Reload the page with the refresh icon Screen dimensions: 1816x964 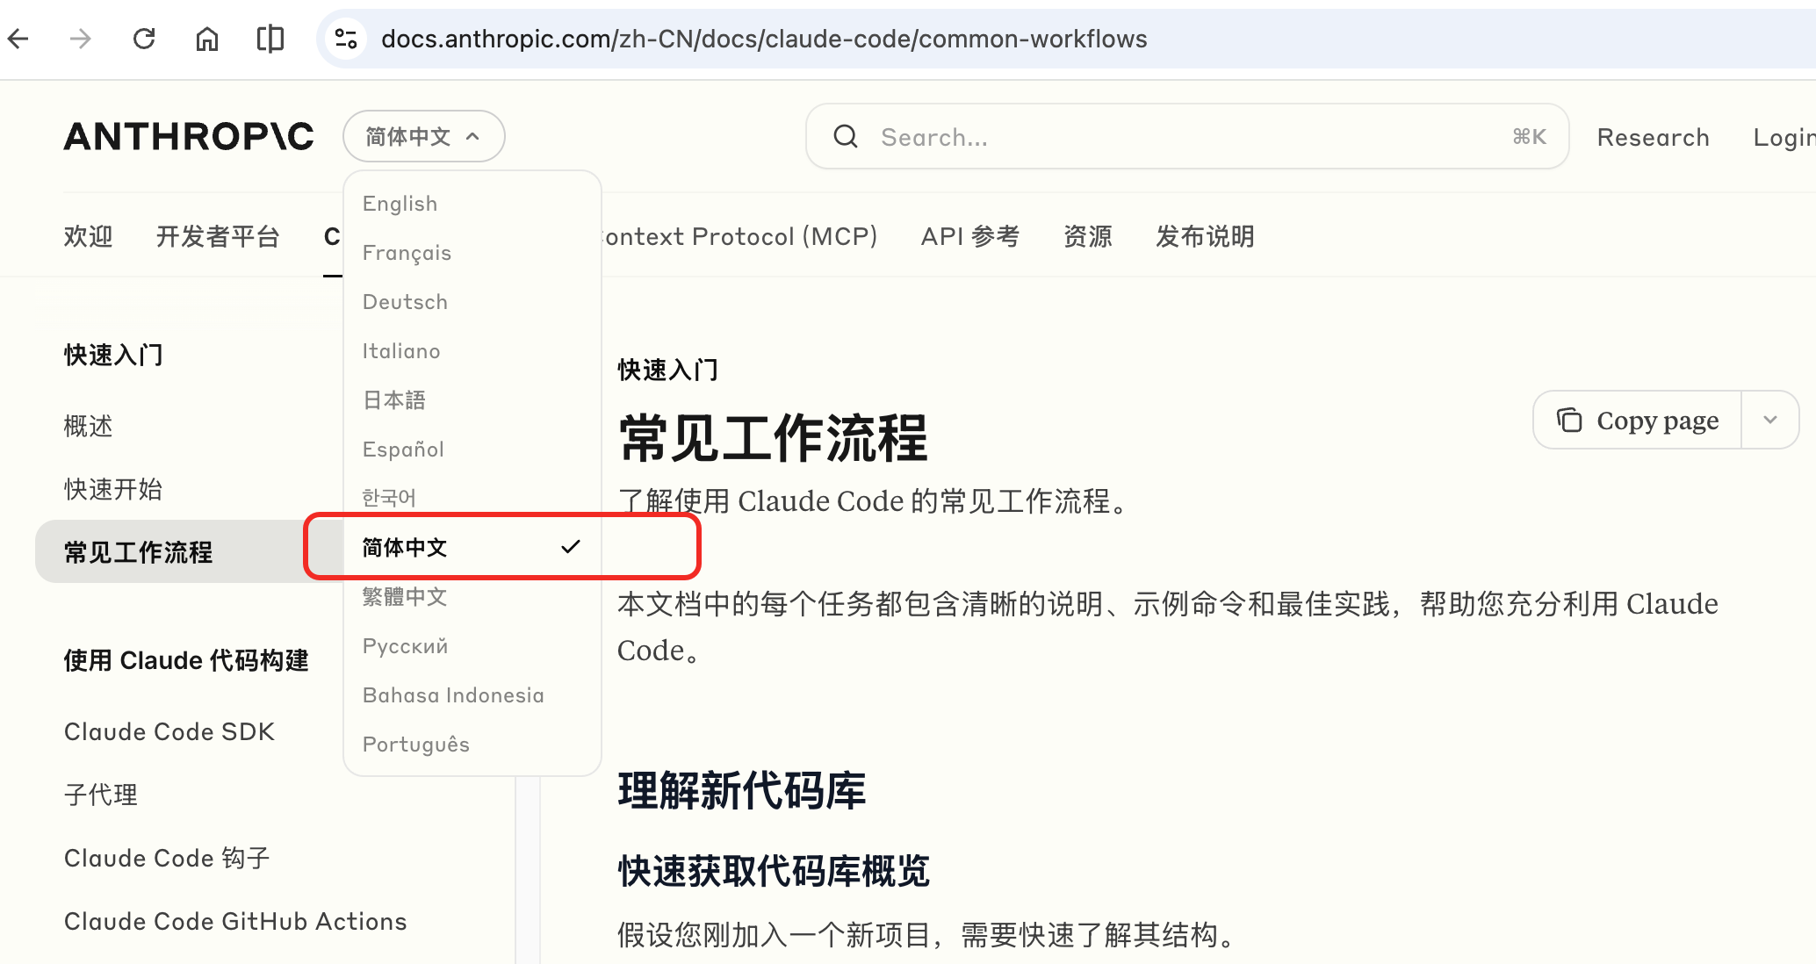tap(144, 39)
